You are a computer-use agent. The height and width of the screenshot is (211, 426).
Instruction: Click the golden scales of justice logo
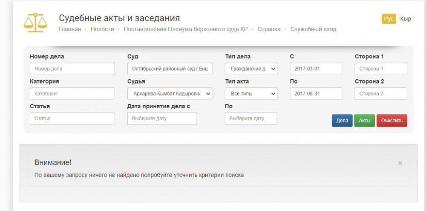click(35, 23)
